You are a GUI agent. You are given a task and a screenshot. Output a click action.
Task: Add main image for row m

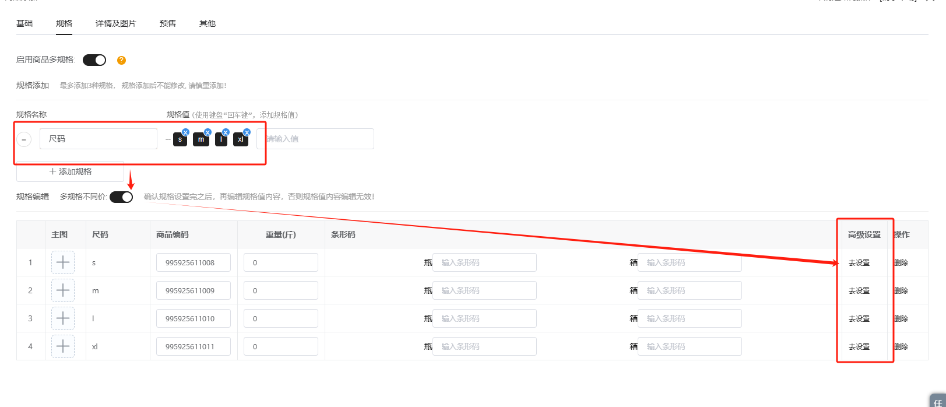63,290
